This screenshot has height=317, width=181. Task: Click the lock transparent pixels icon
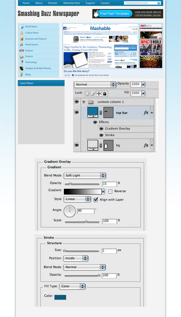pyautogui.click(x=87, y=94)
